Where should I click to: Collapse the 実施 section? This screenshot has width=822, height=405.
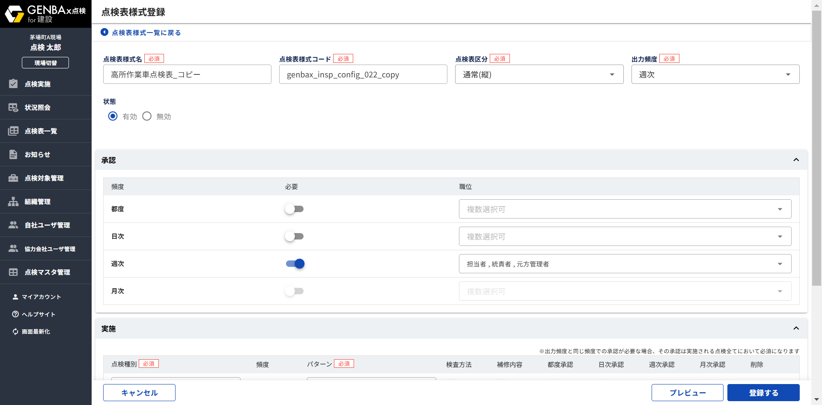(x=796, y=328)
